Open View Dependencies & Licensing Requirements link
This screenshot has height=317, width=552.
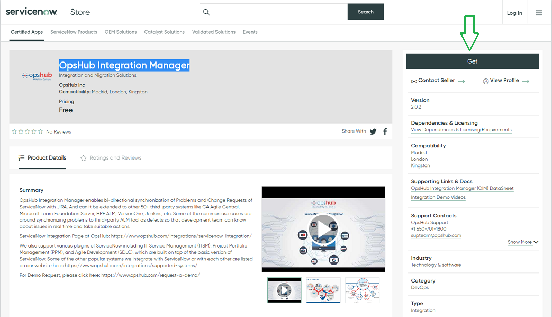(x=461, y=130)
